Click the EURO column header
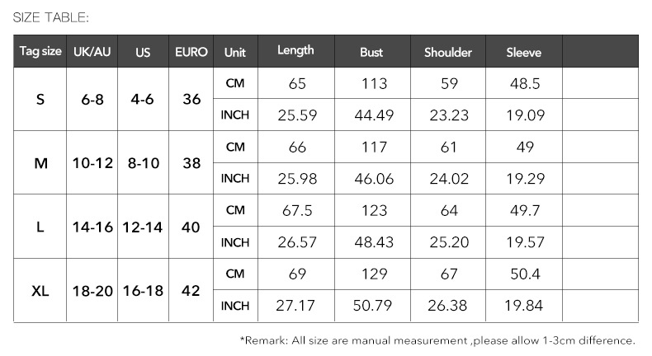The width and height of the screenshot is (652, 356). tap(191, 52)
